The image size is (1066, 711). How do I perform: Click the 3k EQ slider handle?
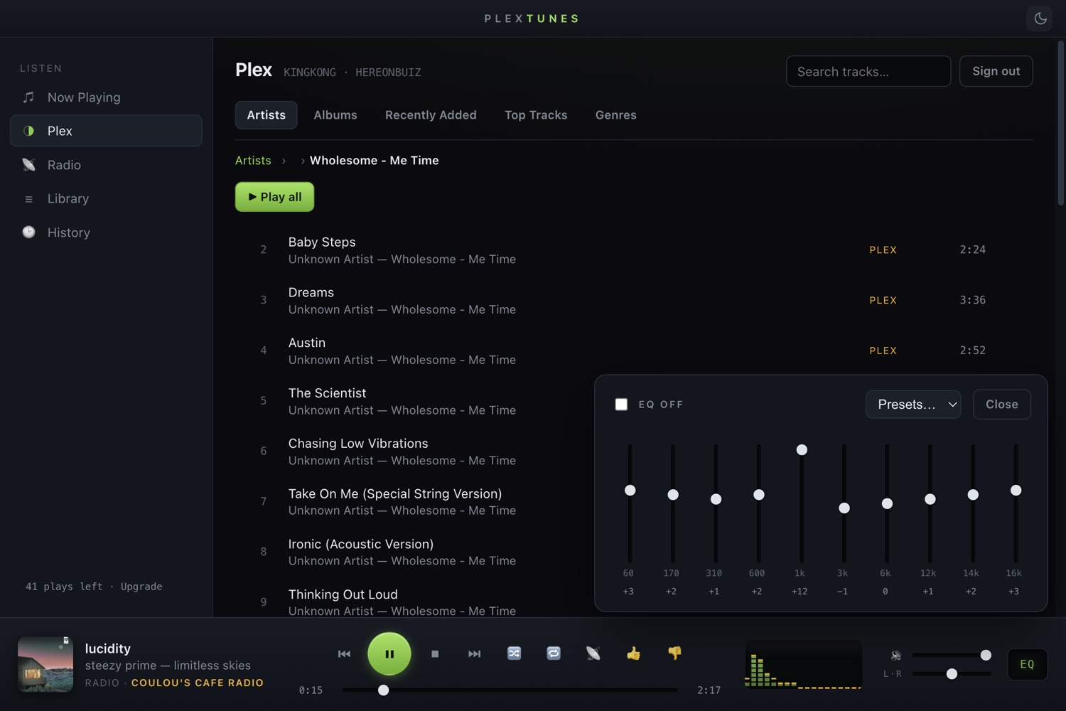click(x=844, y=508)
